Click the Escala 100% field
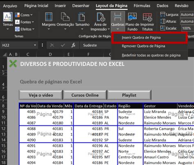This screenshot has width=194, height=165. point(188,28)
